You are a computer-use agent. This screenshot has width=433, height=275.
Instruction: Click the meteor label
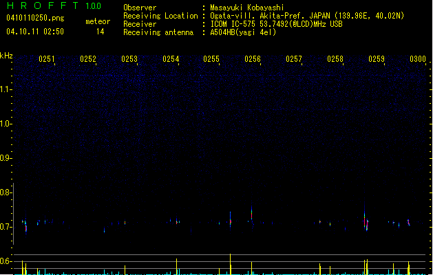98,21
